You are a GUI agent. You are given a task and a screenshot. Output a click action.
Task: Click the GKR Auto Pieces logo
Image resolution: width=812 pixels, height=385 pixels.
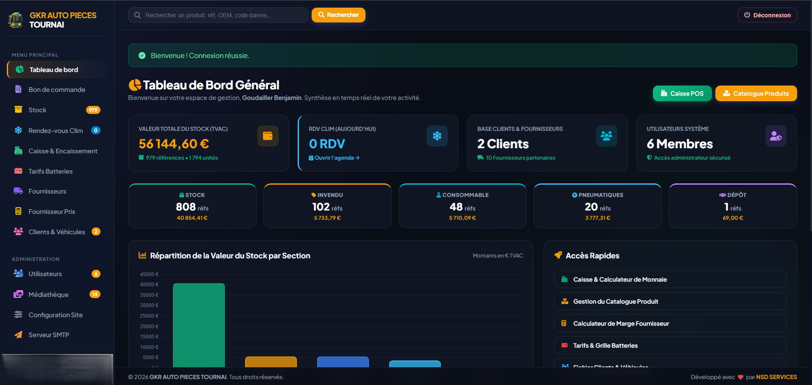pos(16,20)
